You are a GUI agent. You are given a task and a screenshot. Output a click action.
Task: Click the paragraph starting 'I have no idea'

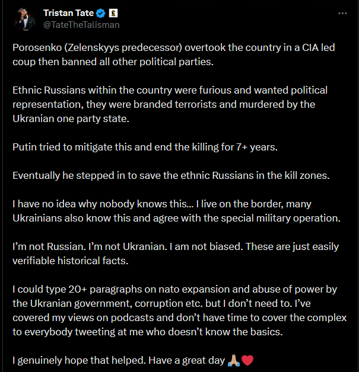tap(176, 210)
